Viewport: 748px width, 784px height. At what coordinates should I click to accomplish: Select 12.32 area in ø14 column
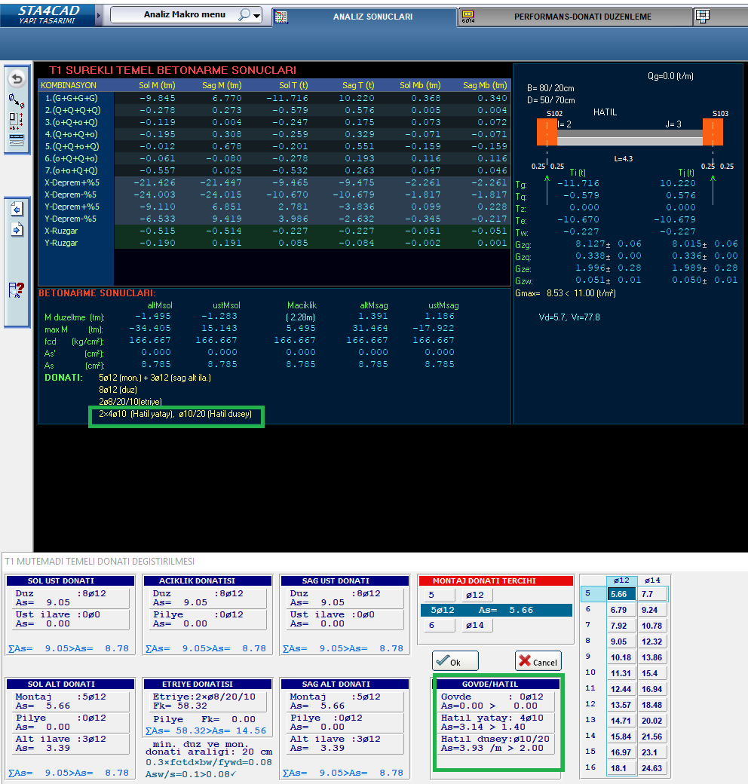[x=651, y=642]
